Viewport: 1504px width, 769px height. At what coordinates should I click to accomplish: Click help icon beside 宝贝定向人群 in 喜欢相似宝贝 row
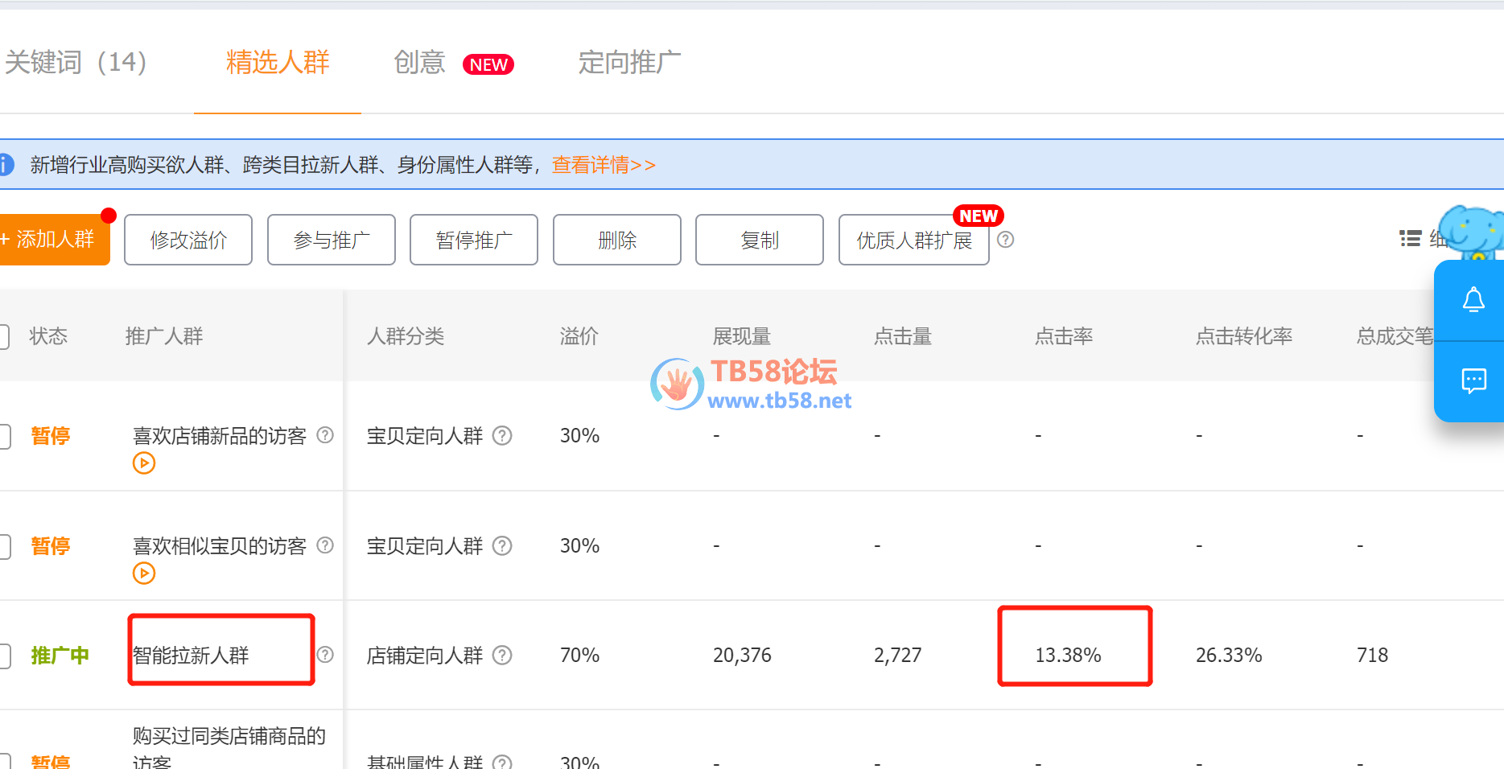tap(502, 545)
